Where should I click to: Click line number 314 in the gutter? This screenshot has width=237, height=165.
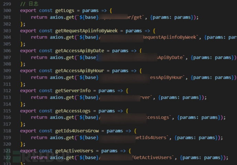tap(7, 104)
